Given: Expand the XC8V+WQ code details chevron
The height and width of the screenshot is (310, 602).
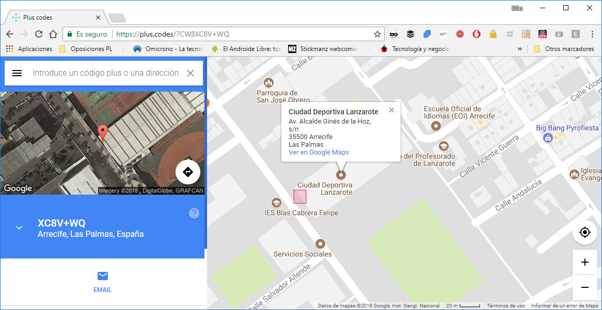Looking at the screenshot, I should [x=19, y=227].
